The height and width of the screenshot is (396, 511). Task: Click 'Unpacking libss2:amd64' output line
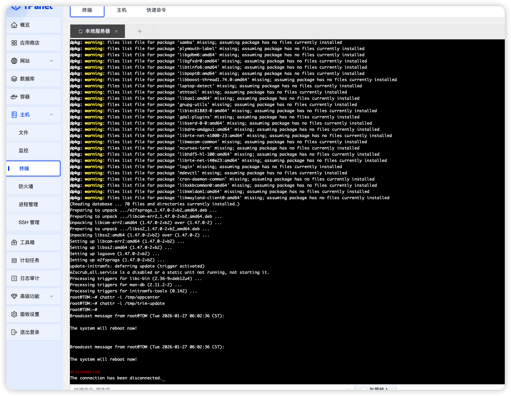click(x=140, y=235)
